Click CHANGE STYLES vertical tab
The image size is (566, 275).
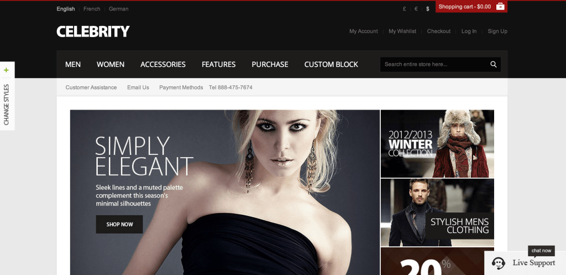pos(6,105)
